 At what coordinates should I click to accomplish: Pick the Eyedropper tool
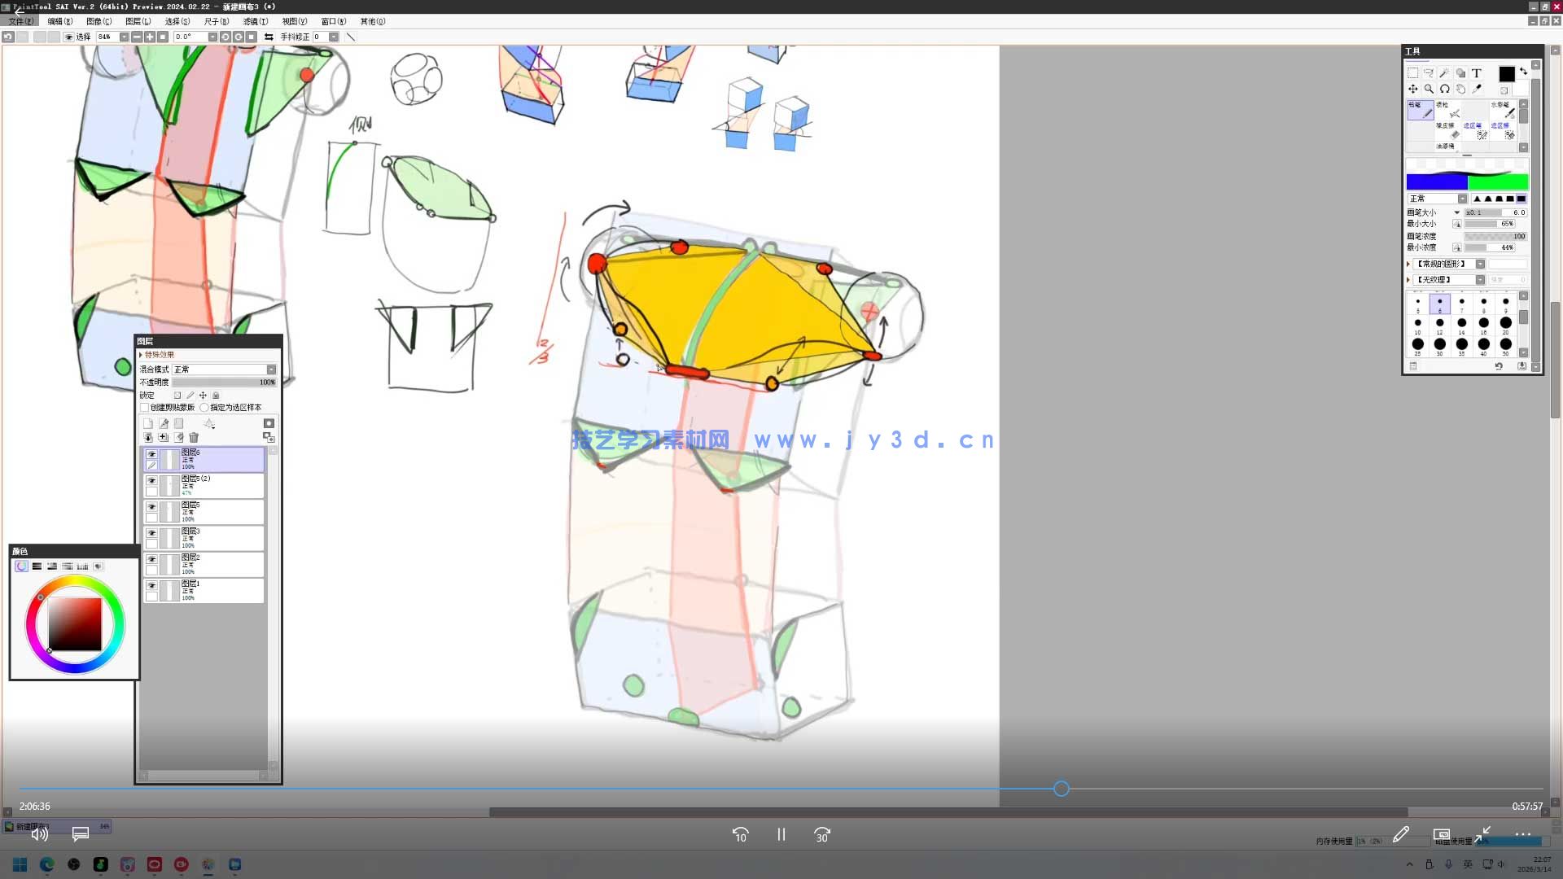pyautogui.click(x=1477, y=89)
